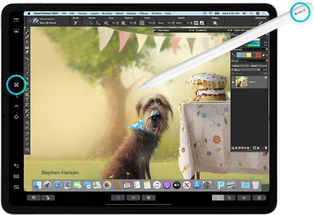
Task: Choose the Dropper tool
Action: tap(27, 37)
